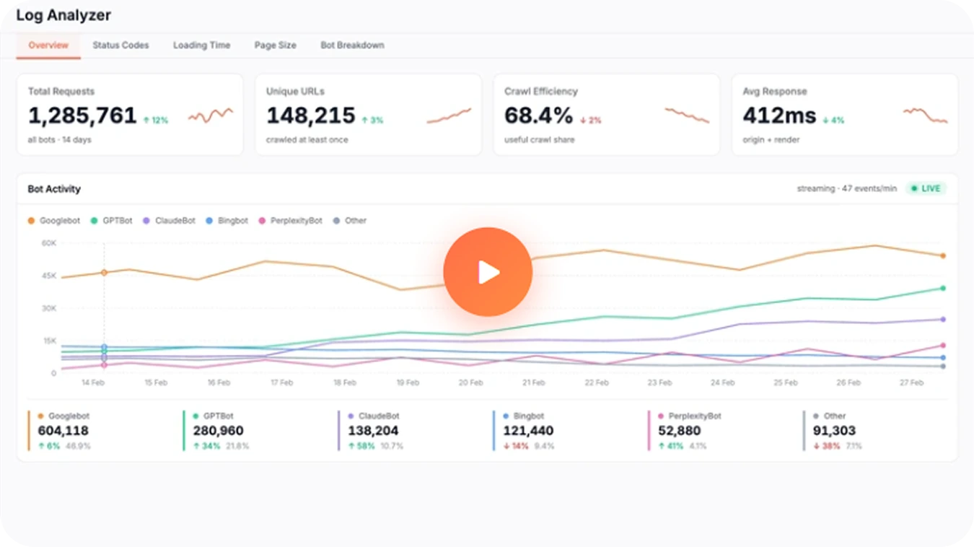Toggle Googlebot series in the chart legend
This screenshot has width=974, height=547.
point(54,220)
